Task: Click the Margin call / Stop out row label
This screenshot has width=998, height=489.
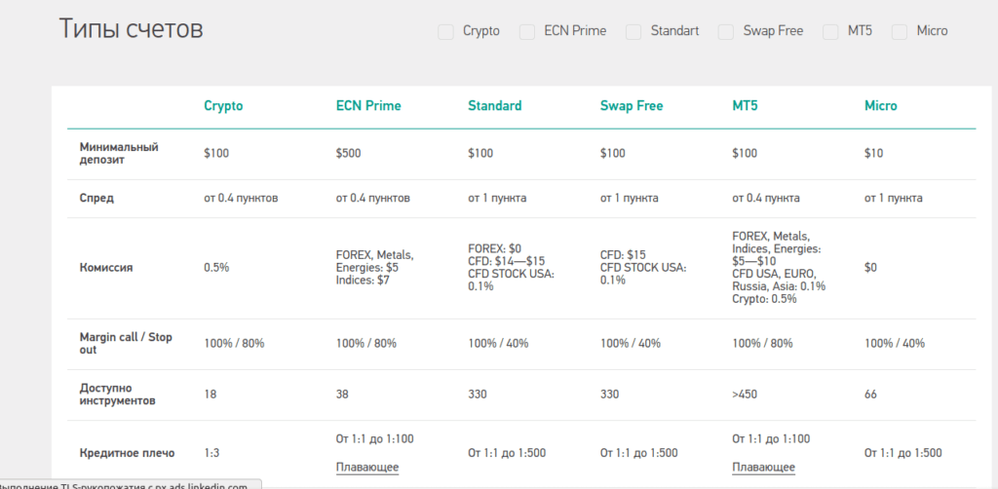Action: tap(126, 343)
